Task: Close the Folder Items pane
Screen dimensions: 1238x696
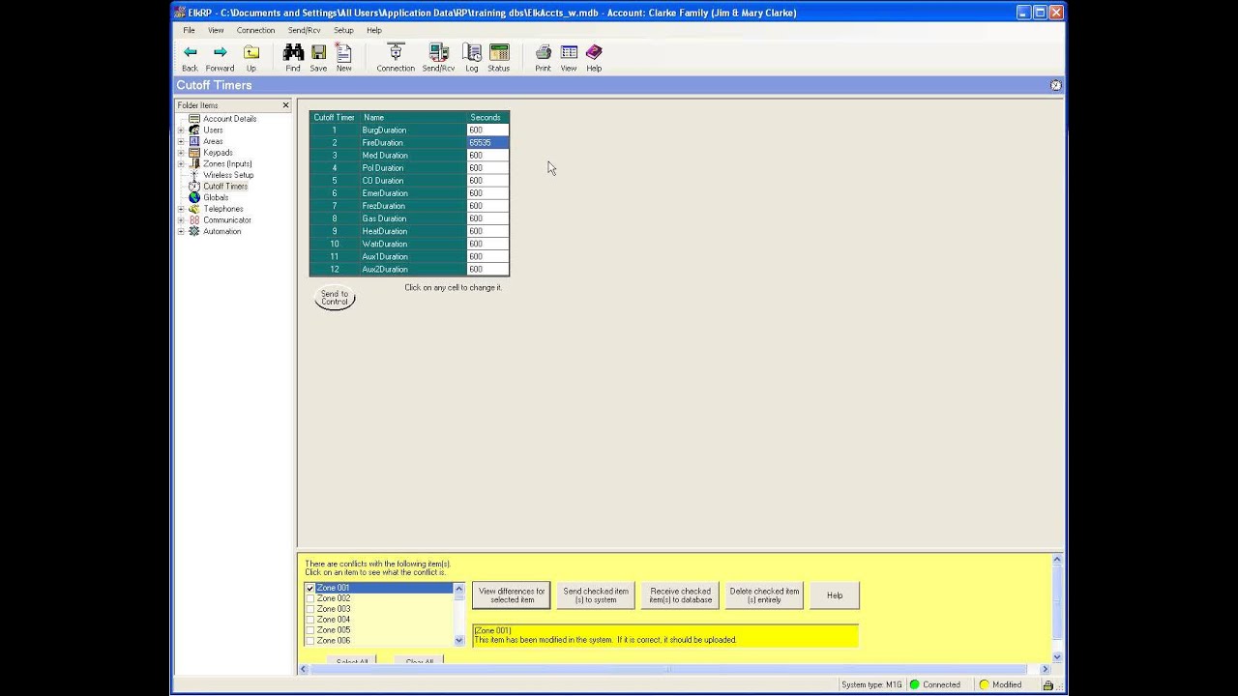Action: pos(285,104)
